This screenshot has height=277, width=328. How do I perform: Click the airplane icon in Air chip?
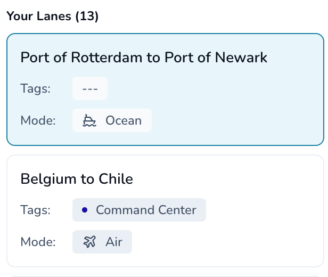pos(89,242)
